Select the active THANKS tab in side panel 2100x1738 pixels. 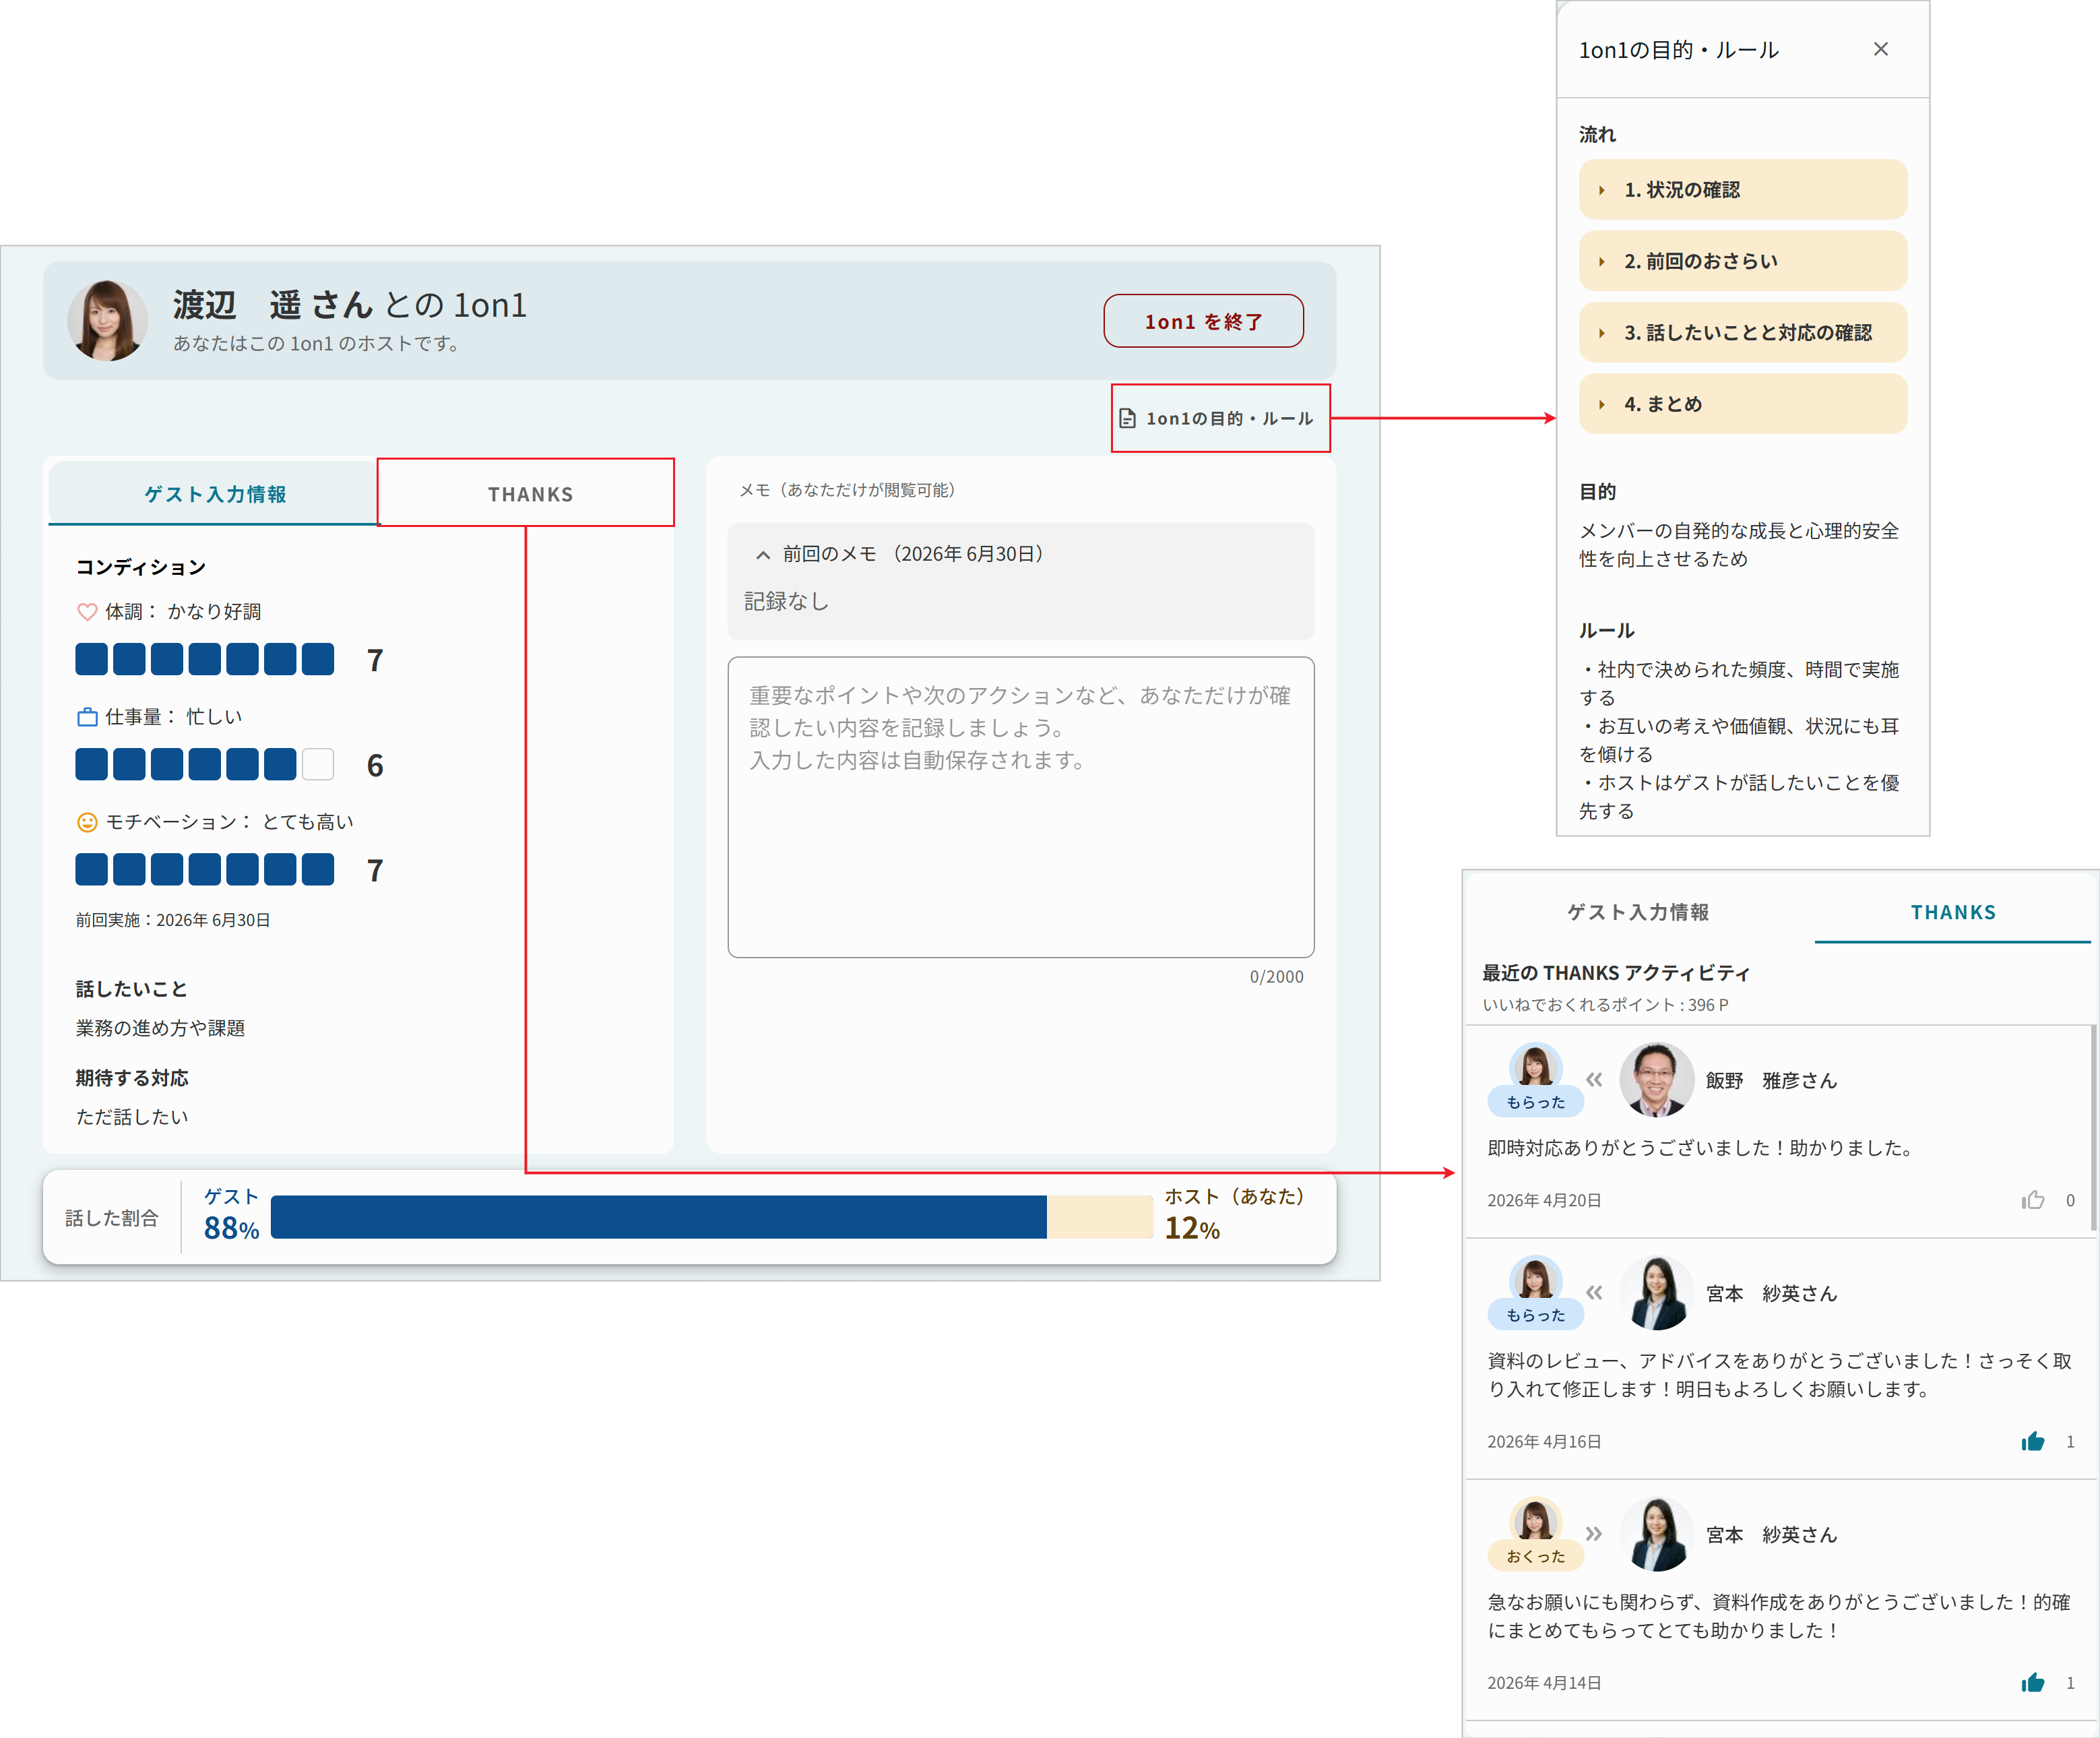coord(1952,912)
